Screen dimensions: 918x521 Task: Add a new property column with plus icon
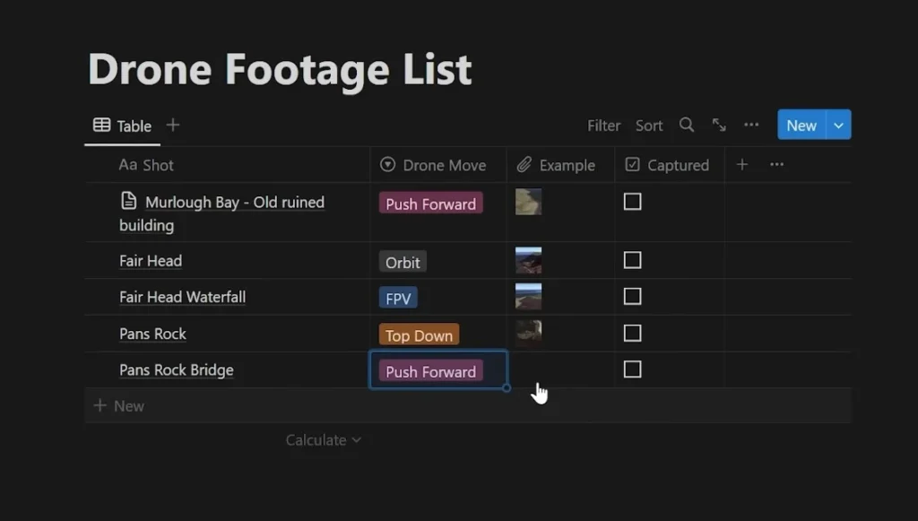pos(741,164)
